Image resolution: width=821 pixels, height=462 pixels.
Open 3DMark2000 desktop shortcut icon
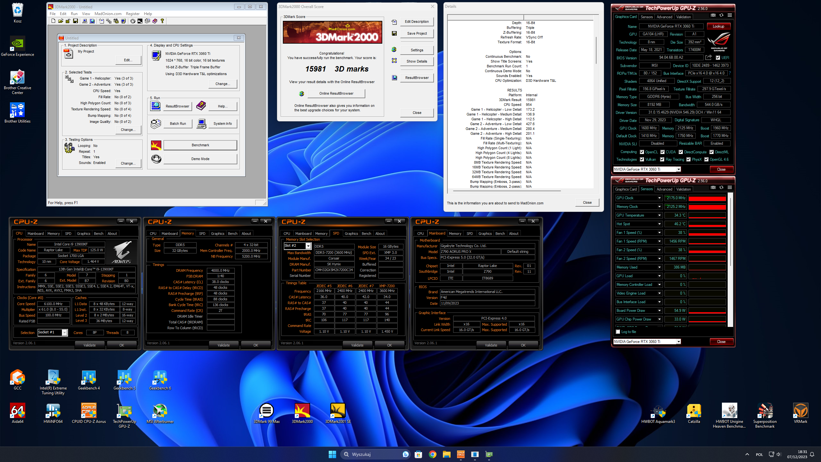(x=302, y=413)
